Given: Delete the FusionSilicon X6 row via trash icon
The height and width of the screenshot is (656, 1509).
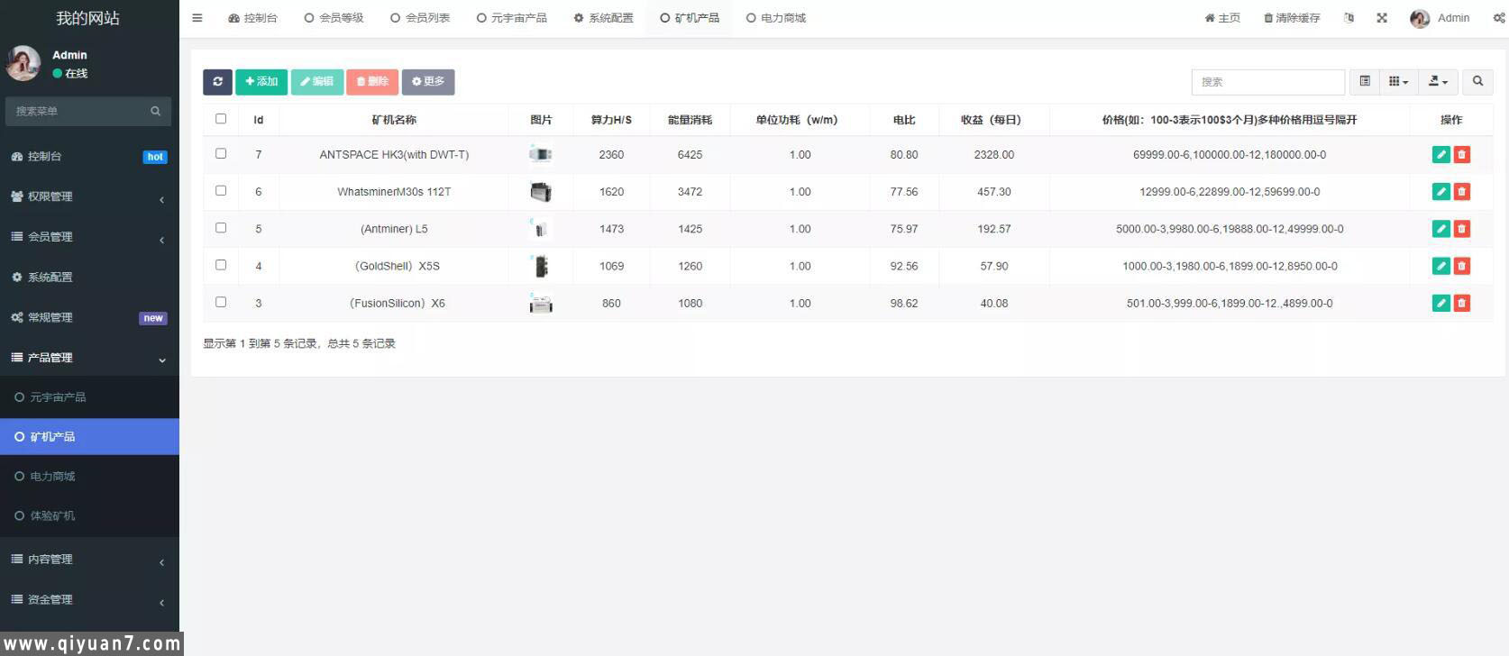Looking at the screenshot, I should 1462,304.
